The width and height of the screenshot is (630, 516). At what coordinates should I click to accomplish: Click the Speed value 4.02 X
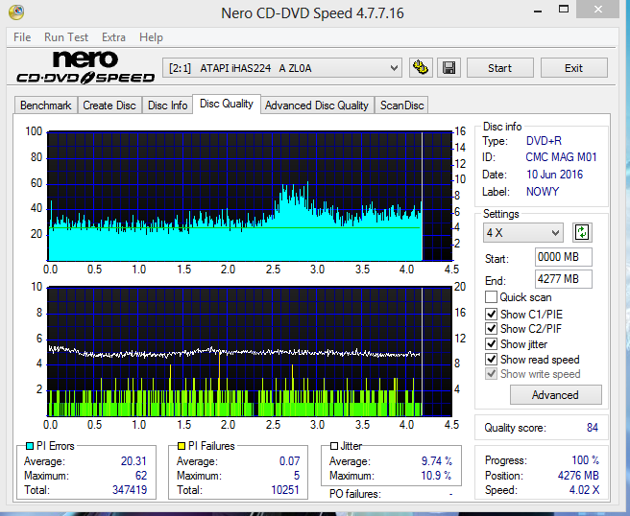[x=584, y=490]
